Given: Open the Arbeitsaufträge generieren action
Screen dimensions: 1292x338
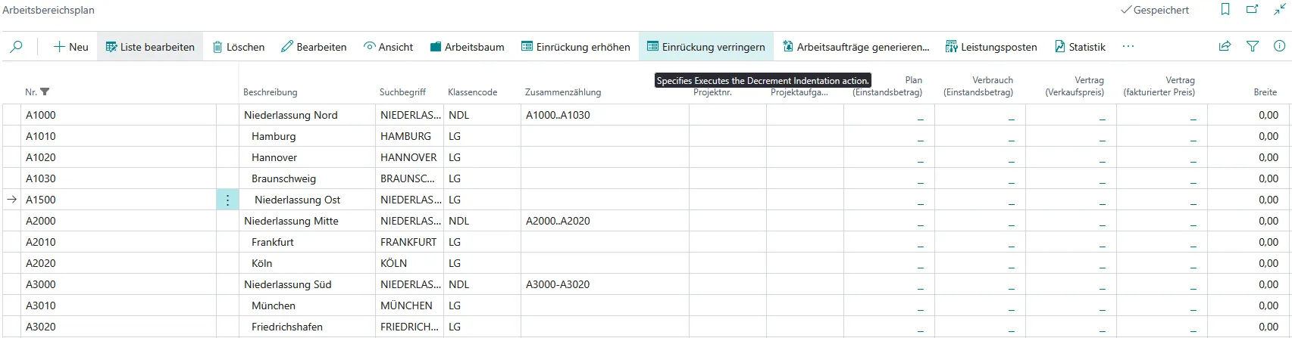Looking at the screenshot, I should click(x=856, y=47).
